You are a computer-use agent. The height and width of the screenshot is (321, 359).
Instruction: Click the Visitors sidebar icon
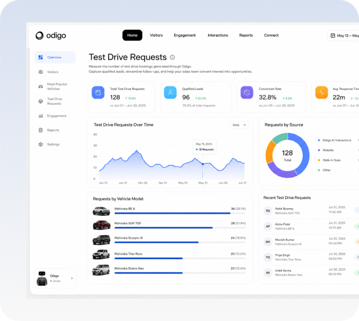tap(41, 72)
